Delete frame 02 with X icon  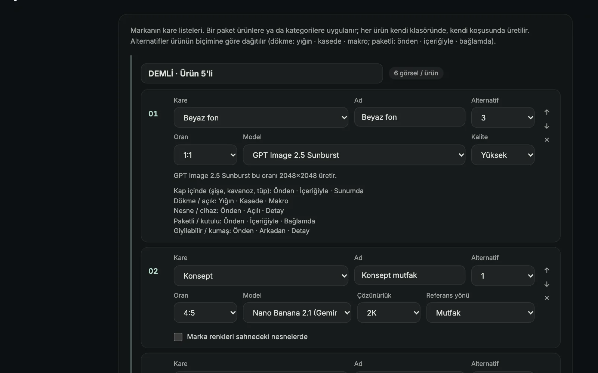(547, 298)
